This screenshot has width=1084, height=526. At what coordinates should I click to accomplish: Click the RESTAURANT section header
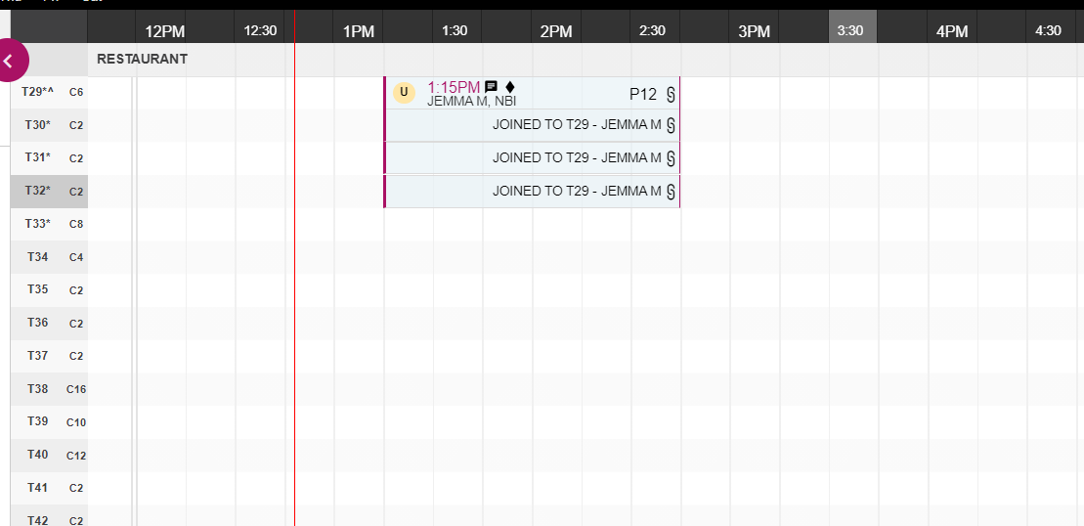coord(143,59)
